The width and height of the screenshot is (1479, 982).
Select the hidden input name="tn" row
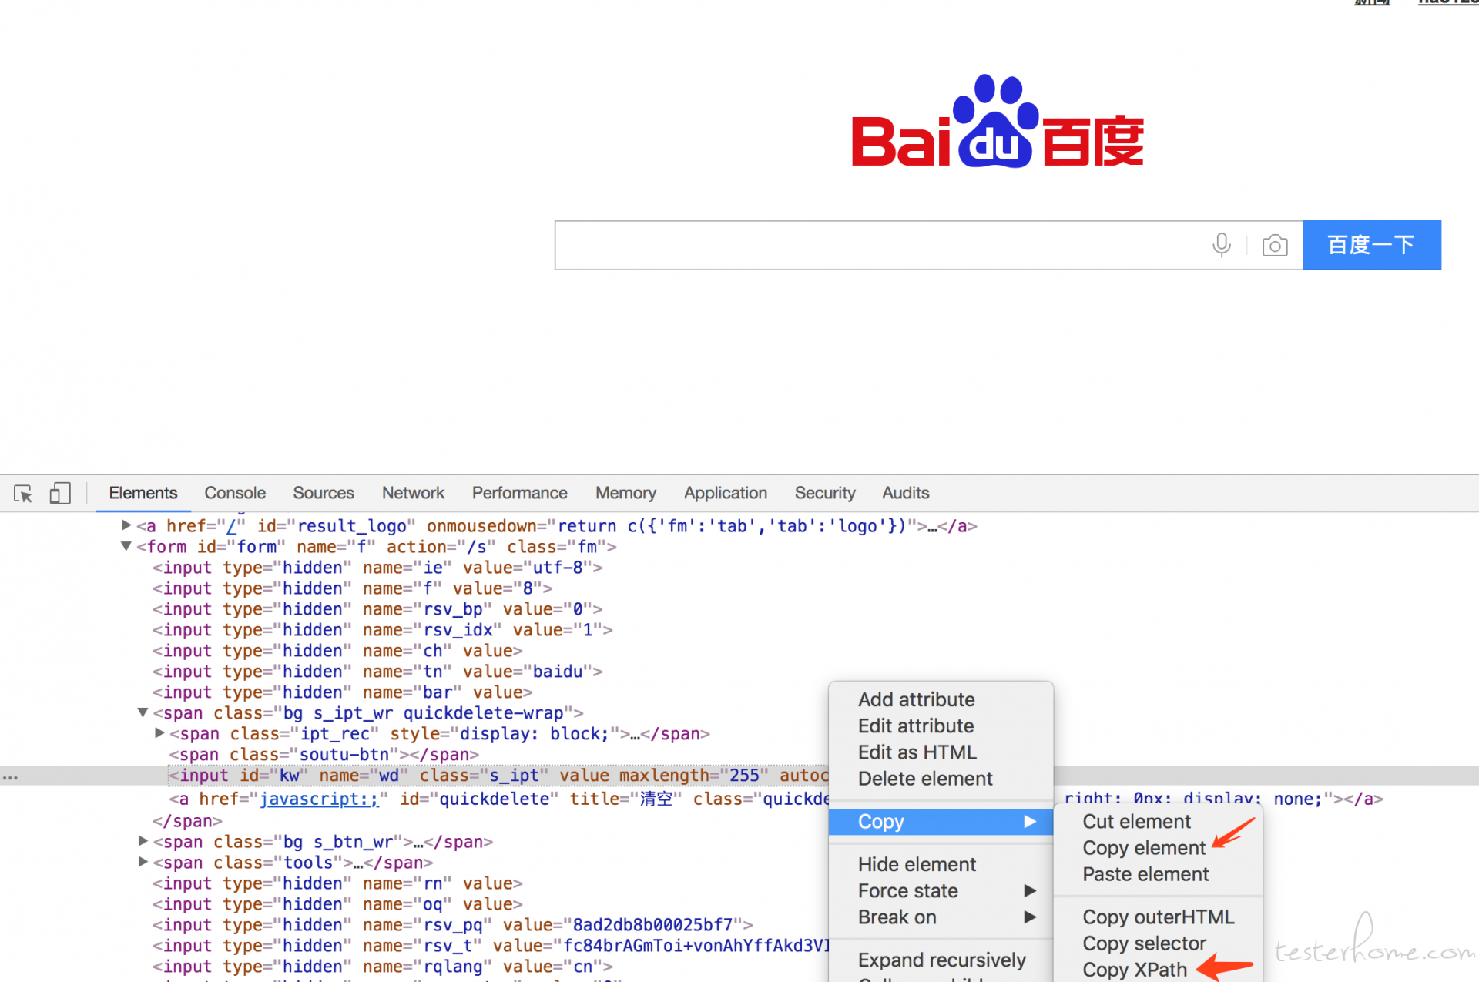[x=377, y=672]
